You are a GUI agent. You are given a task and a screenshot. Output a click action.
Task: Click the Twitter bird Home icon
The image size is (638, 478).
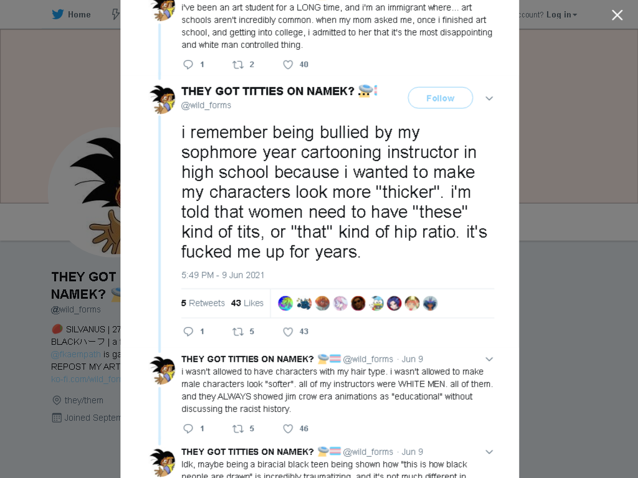(x=58, y=15)
